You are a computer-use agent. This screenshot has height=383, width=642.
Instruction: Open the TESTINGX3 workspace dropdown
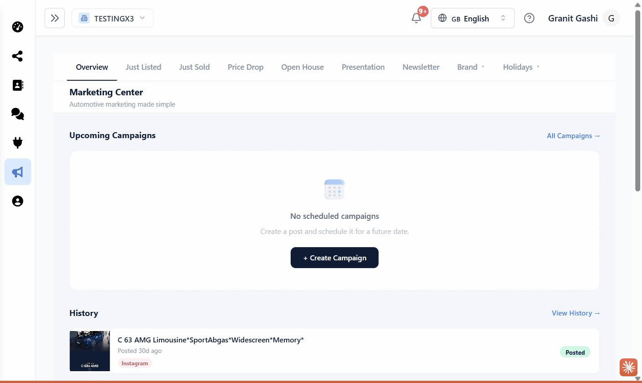point(113,18)
